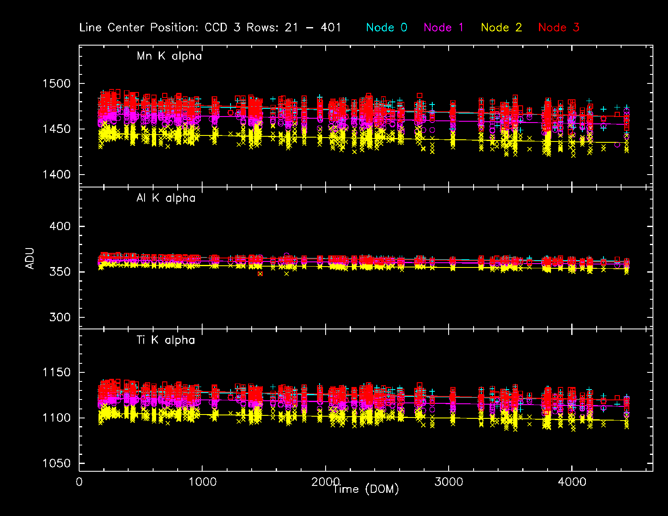Select the Al K alpha panel label
The image size is (668, 516).
166,198
